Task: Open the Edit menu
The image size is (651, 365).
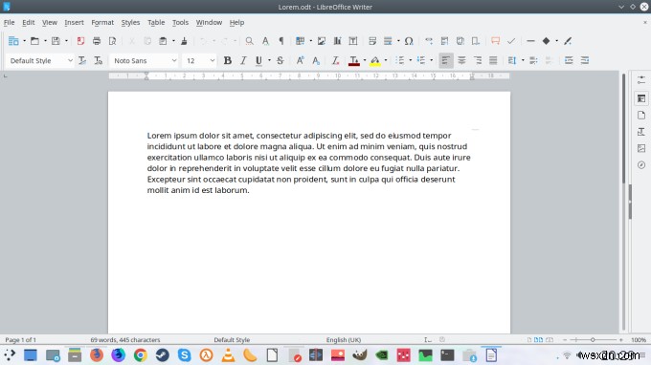Action: pos(28,22)
